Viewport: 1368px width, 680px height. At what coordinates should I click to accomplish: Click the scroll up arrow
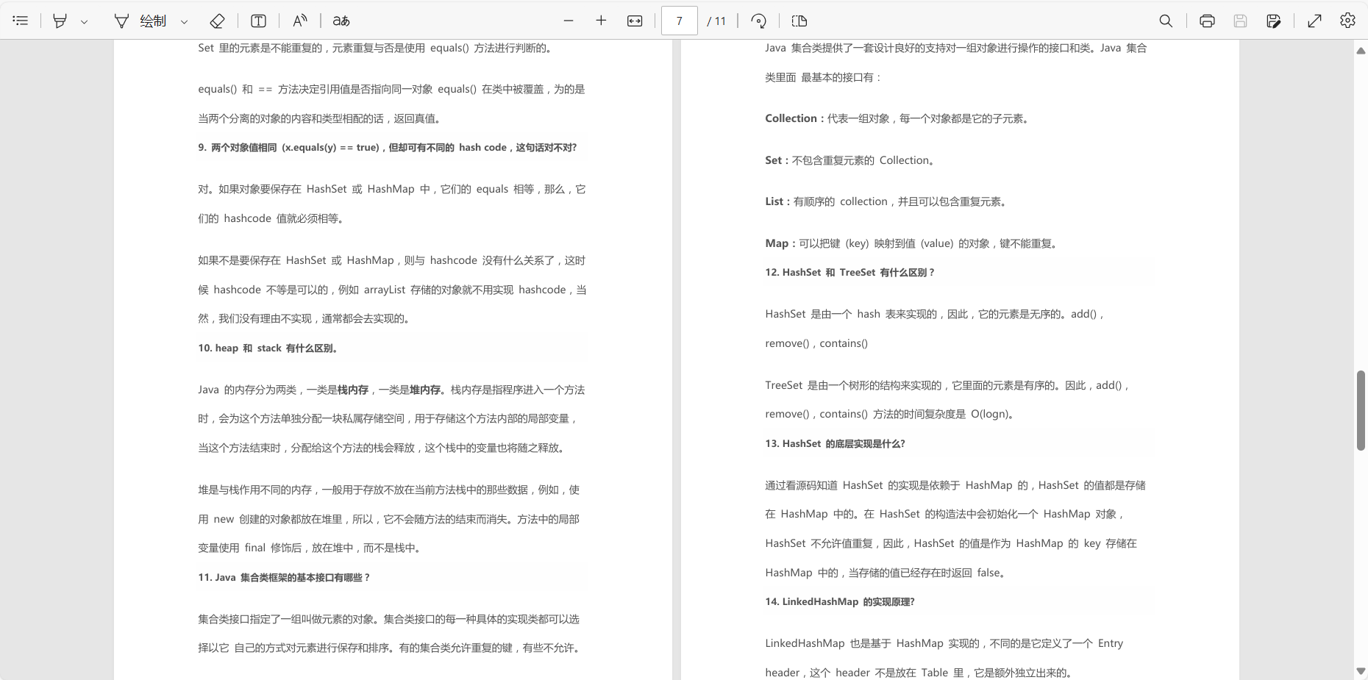pos(1361,51)
